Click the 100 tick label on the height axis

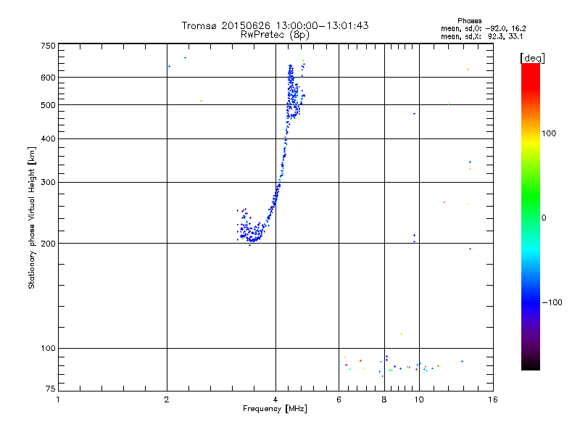tap(48, 349)
